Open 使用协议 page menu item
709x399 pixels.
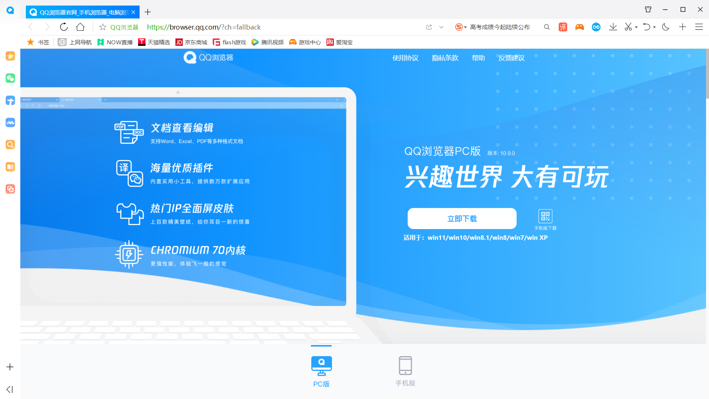coord(405,58)
